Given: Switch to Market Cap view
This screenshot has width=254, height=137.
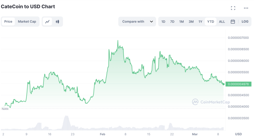Looking at the screenshot, I should pos(27,21).
